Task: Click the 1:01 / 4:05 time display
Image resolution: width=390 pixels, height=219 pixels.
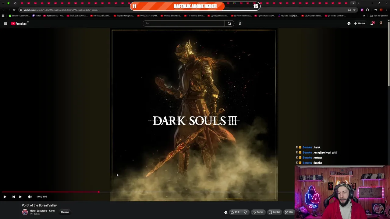Action: tap(42, 197)
